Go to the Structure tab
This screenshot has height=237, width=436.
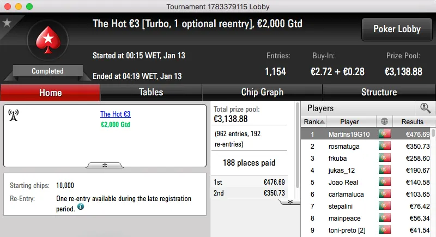(379, 92)
